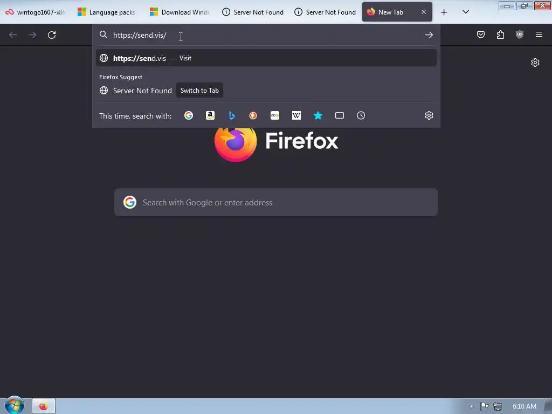This screenshot has height=414, width=552.
Task: Open the Pocket save icon
Action: [481, 34]
